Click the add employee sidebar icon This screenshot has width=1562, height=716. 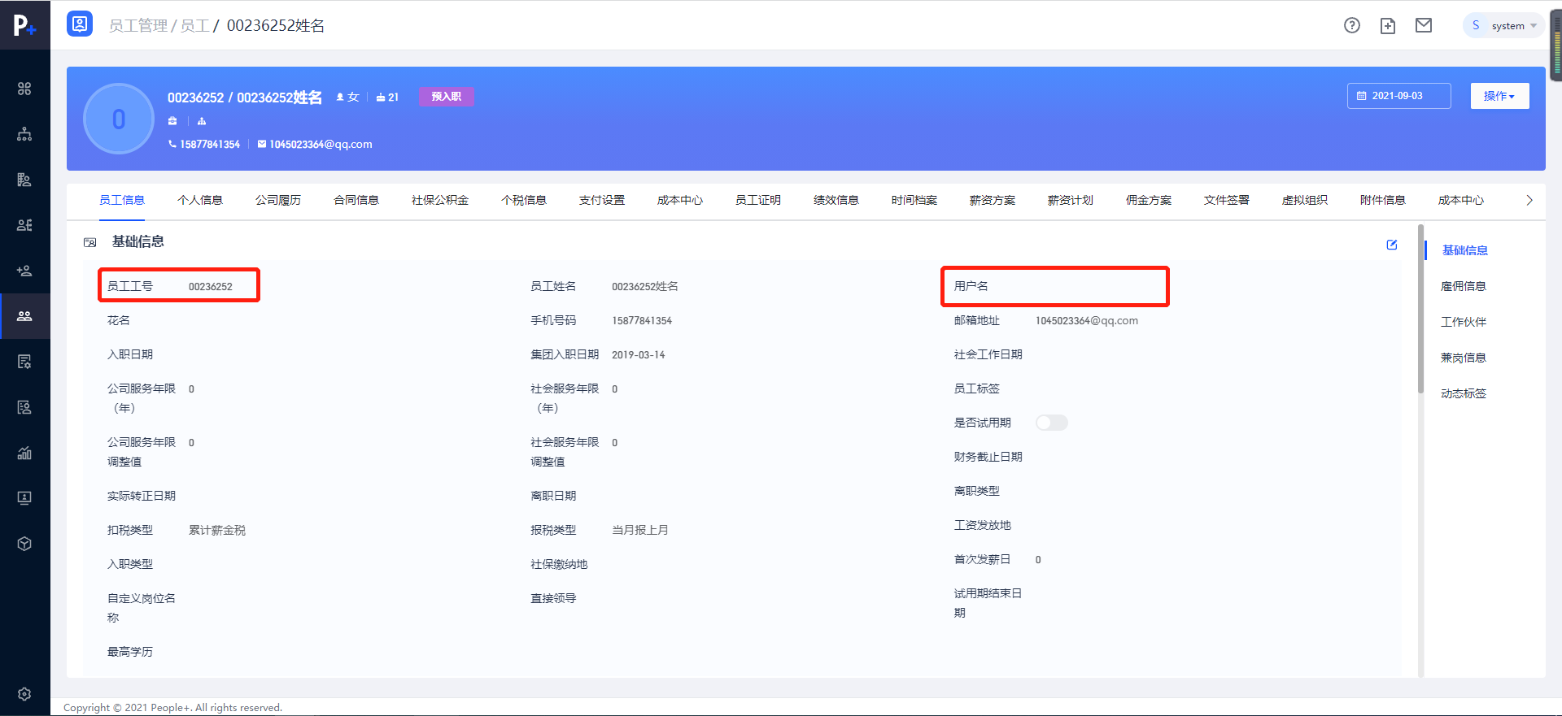point(24,271)
